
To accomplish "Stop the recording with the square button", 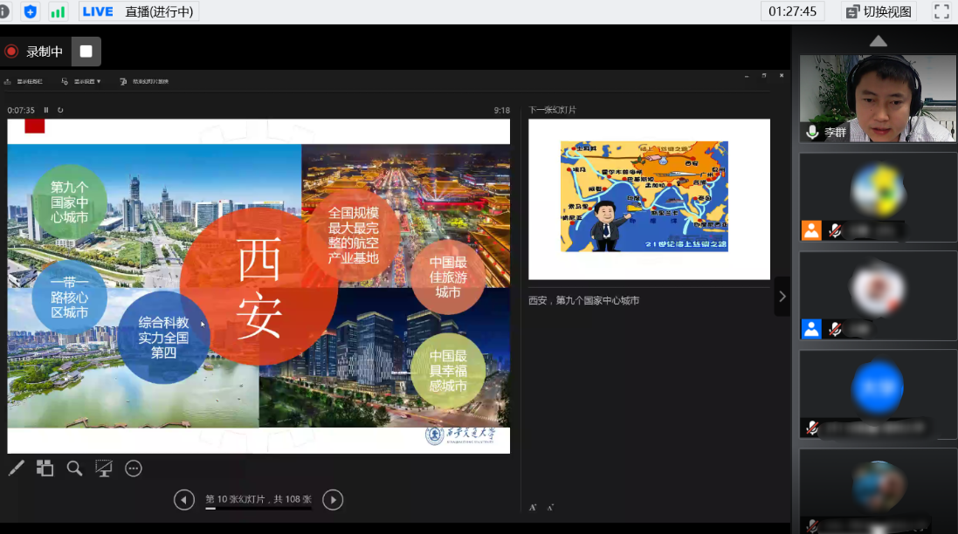I will point(86,51).
